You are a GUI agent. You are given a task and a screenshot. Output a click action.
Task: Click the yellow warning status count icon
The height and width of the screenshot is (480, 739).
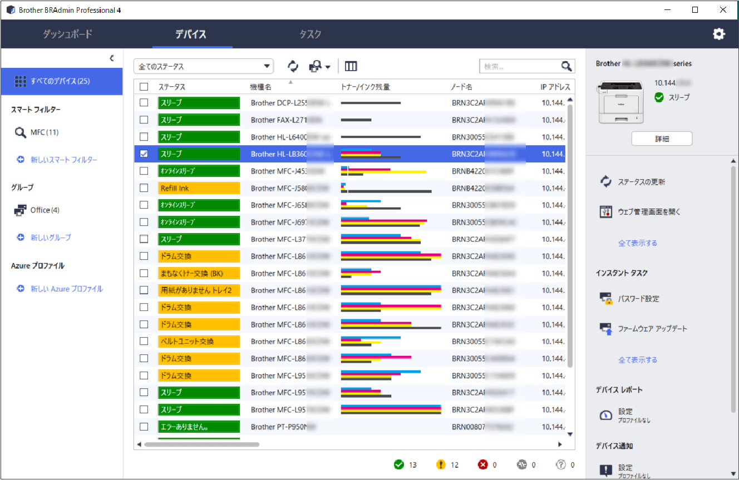coord(441,464)
